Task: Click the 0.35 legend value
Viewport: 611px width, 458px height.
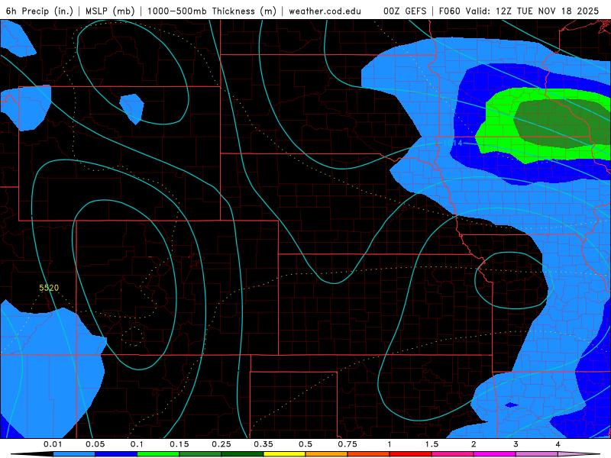Action: [x=263, y=444]
